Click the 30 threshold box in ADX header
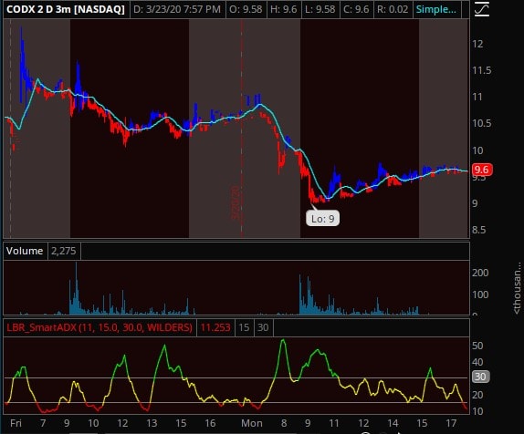The width and height of the screenshot is (524, 434). tap(263, 327)
